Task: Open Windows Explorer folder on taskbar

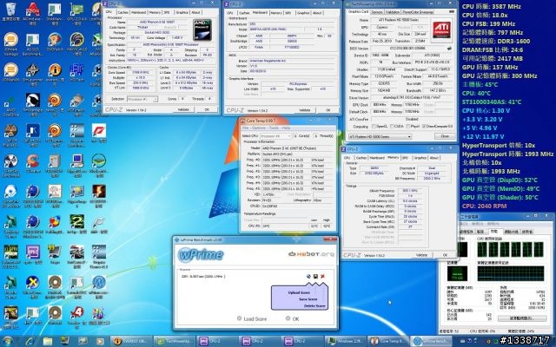Action: click(x=48, y=341)
